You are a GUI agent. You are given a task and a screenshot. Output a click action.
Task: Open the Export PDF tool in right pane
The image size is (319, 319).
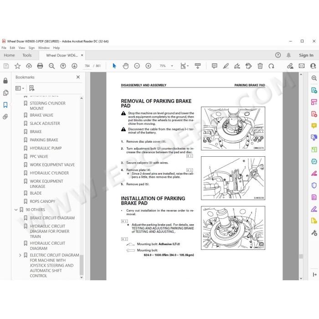[314, 90]
